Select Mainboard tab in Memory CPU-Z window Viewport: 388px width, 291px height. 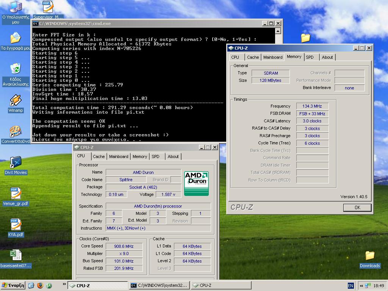pyautogui.click(x=273, y=57)
